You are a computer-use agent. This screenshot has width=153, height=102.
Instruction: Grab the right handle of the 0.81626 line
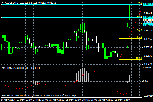[x=141, y=5]
